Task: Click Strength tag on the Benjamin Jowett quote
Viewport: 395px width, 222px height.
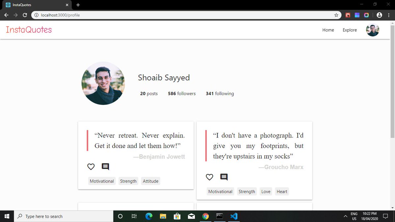Action: [x=128, y=181]
